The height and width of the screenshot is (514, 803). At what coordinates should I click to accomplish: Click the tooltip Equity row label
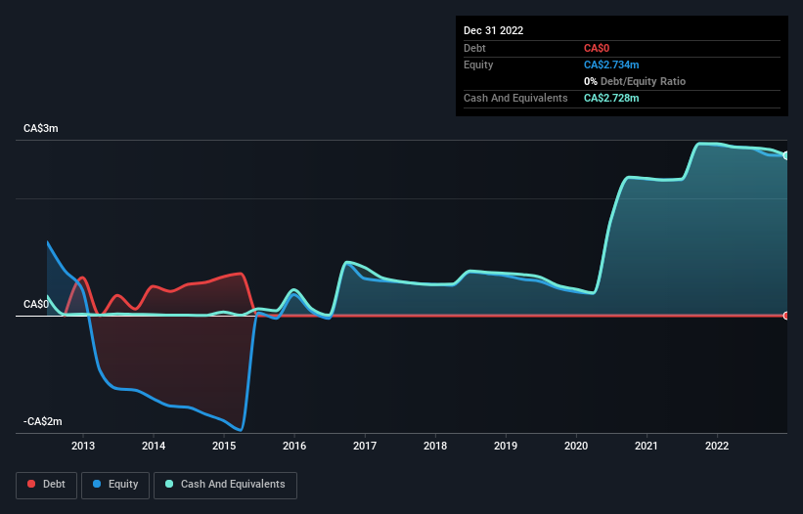(x=478, y=64)
